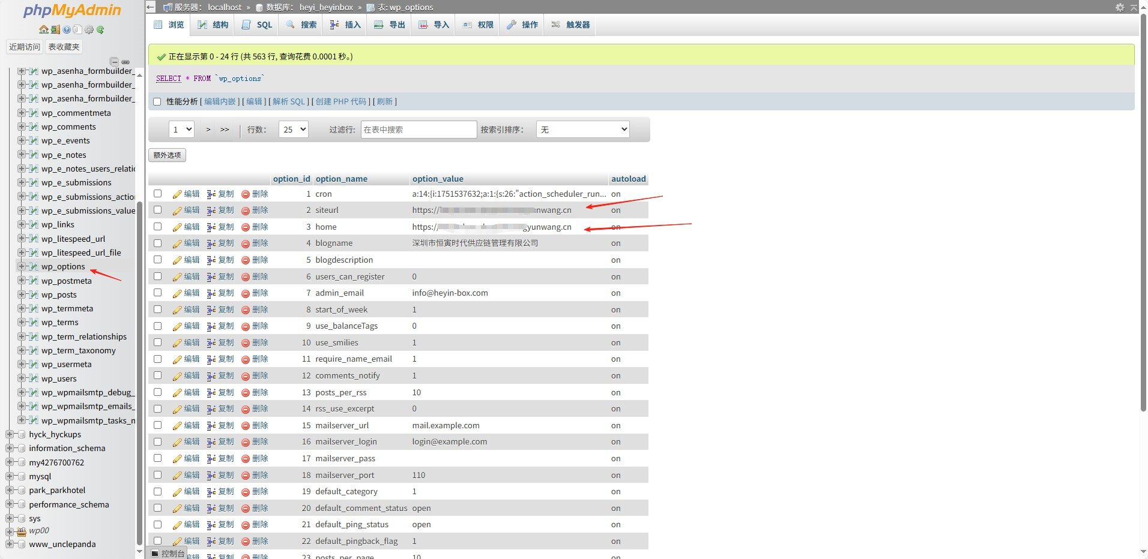
Task: Open navigation panel settings gear icon
Action: pyautogui.click(x=89, y=29)
